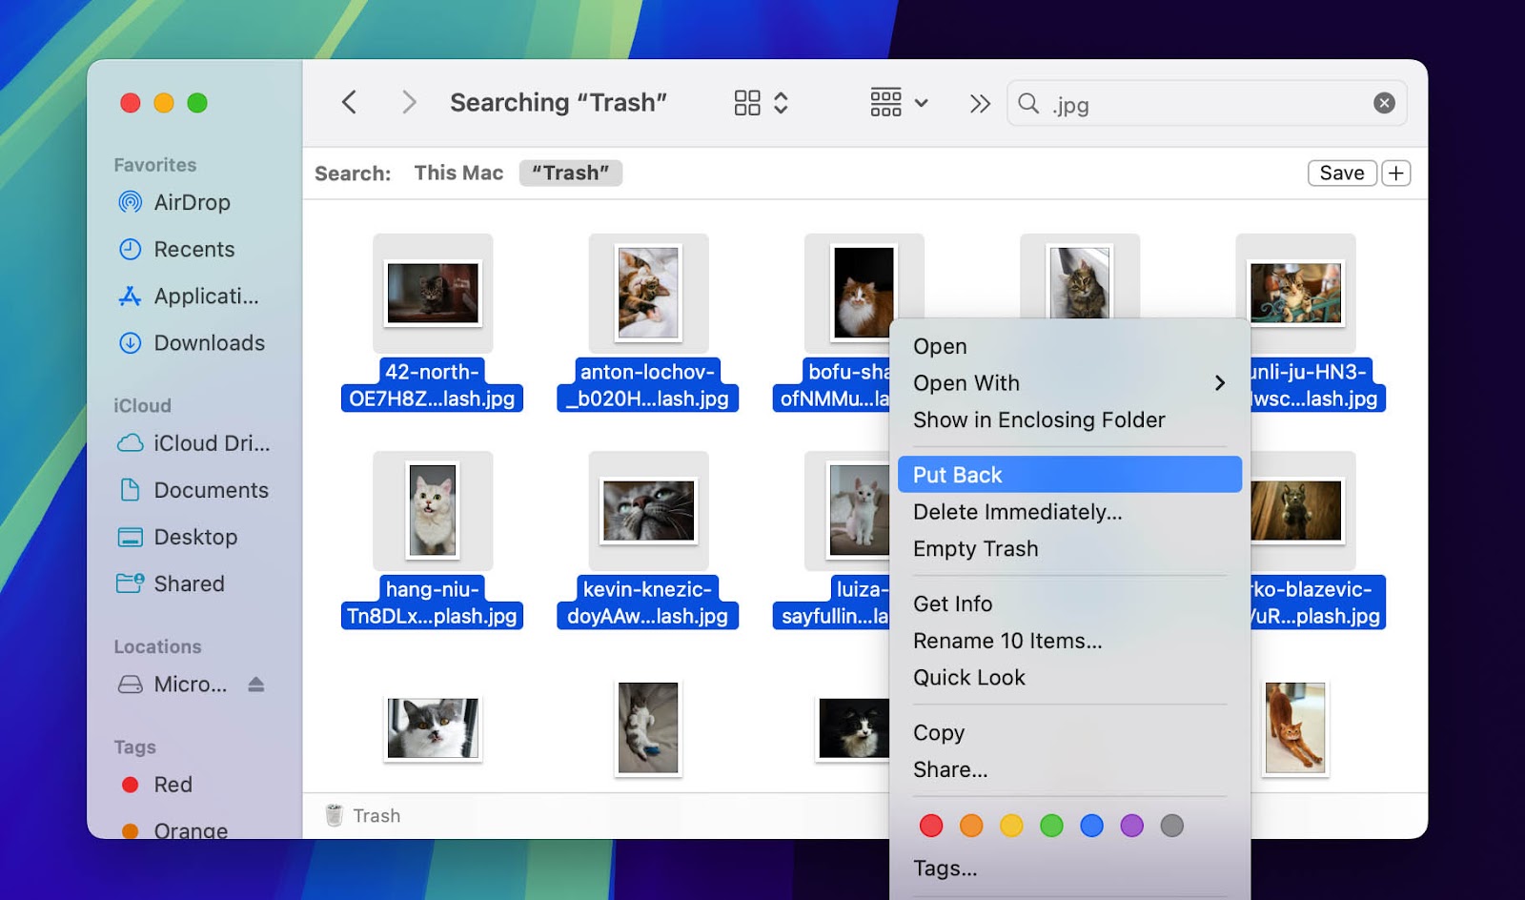1525x900 pixels.
Task: Select the Micro... drive in Locations
Action: coord(190,685)
